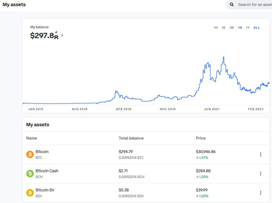Viewport: 272px width, 203px height.
Task: Open the Bitcoin SV asset name
Action: (x=45, y=190)
